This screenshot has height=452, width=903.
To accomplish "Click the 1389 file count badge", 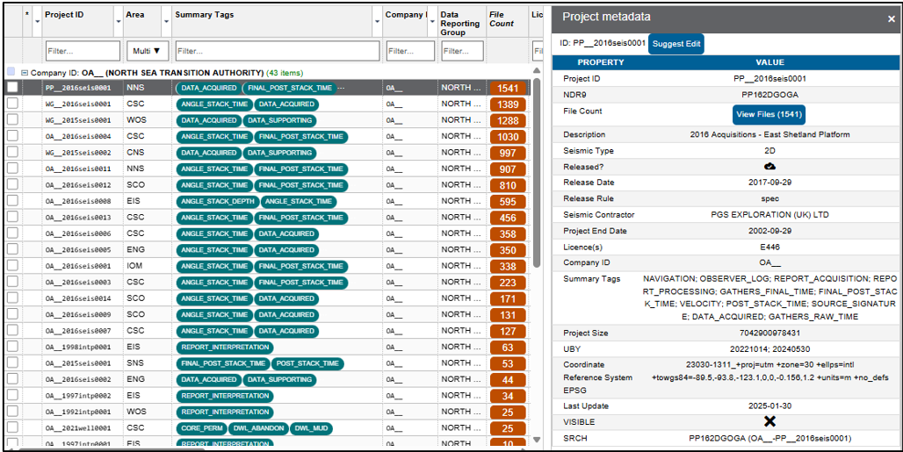I will (508, 104).
